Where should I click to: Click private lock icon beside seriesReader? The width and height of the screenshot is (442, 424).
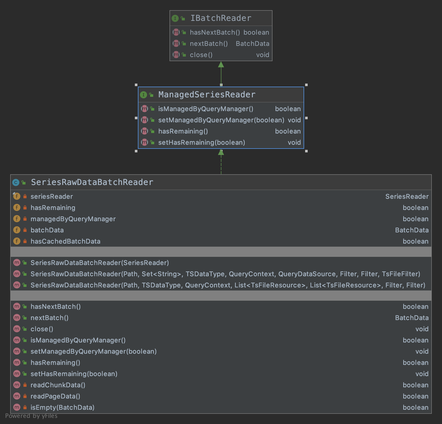[25, 196]
